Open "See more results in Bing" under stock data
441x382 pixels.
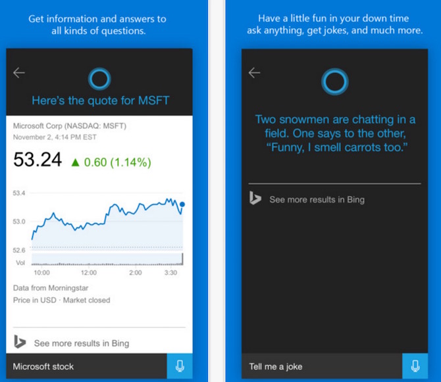(x=81, y=343)
